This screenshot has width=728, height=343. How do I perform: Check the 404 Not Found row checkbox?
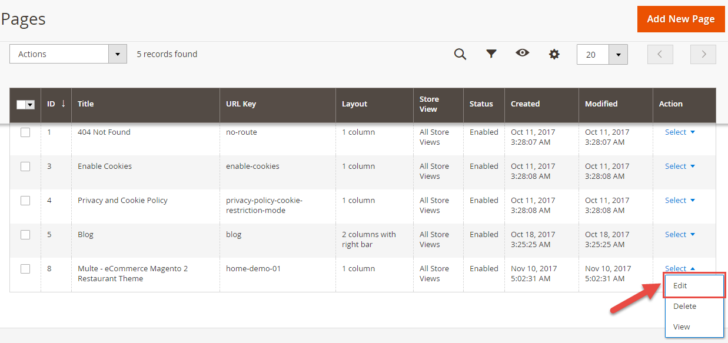coord(25,132)
